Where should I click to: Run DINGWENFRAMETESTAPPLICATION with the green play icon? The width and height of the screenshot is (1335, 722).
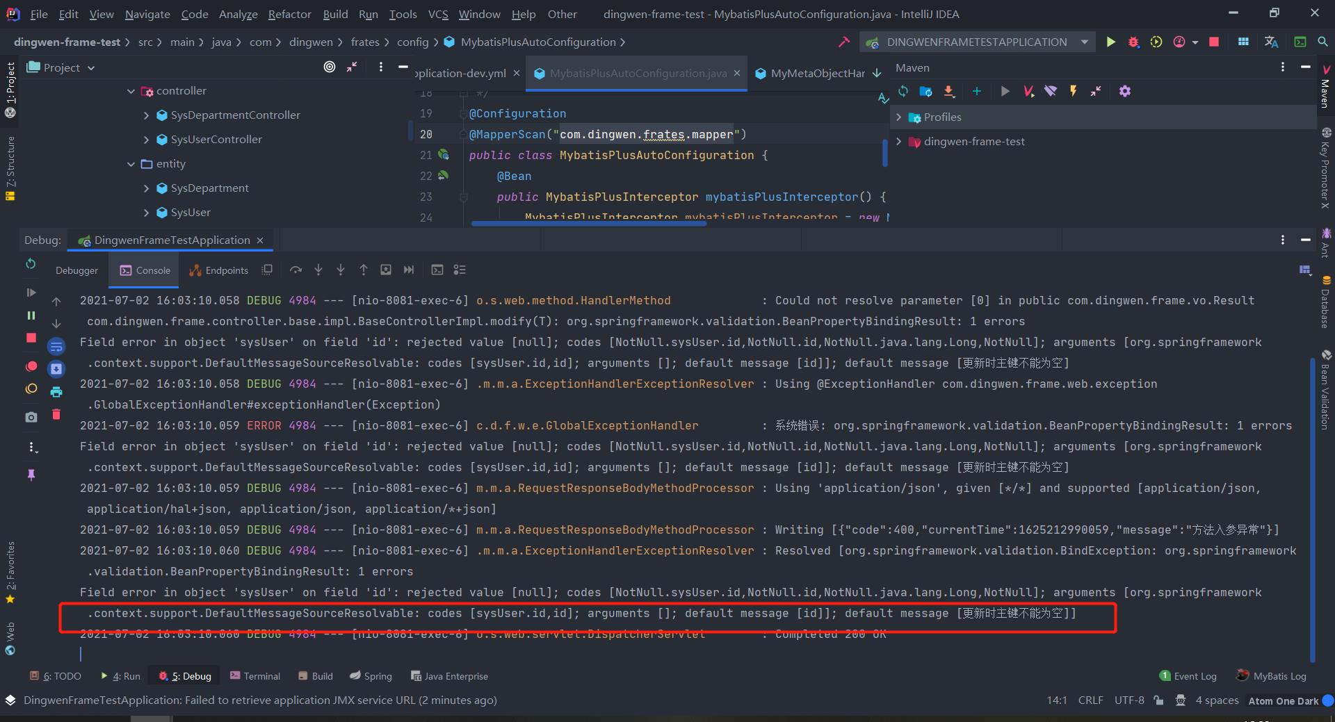click(1110, 42)
